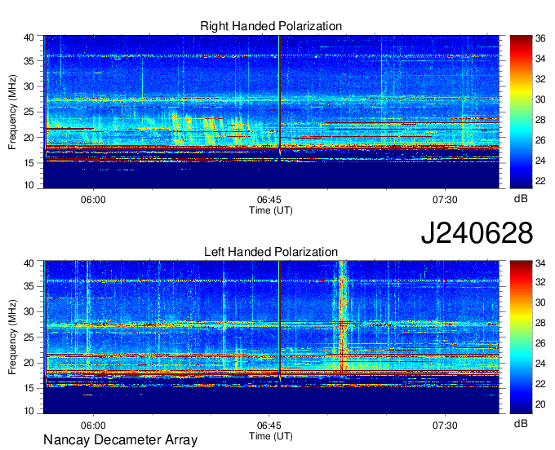Click the Frequency (MHz) axis label of bottom plot
The width and height of the screenshot is (555, 450).
tap(12, 337)
